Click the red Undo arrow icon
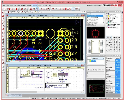The image size is (125, 101). click(53, 9)
